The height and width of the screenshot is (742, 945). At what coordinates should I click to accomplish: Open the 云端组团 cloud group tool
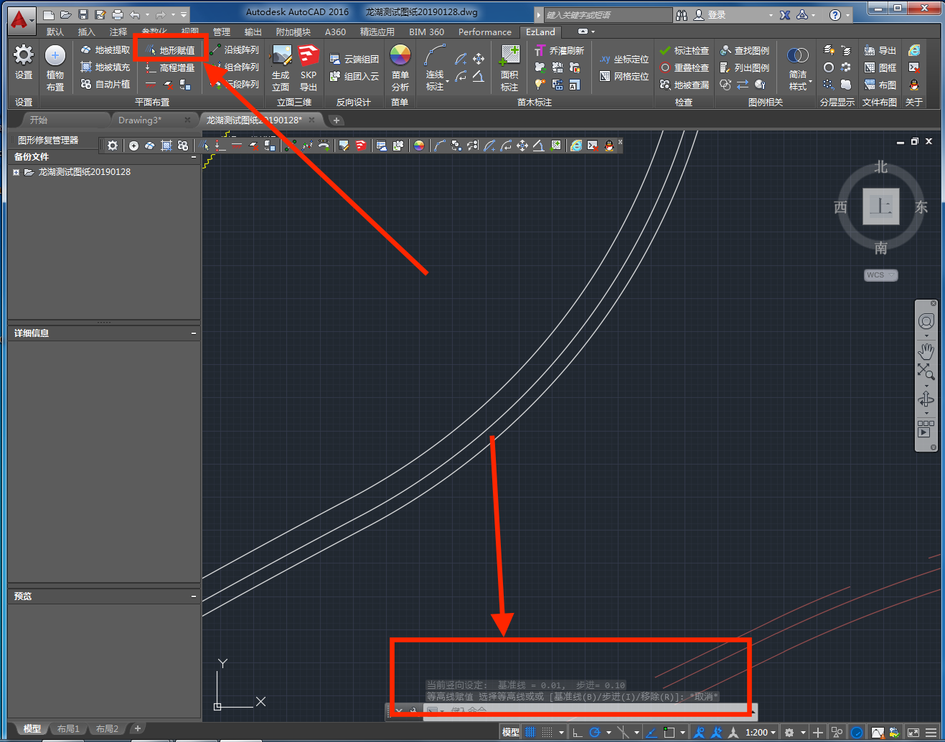pos(354,60)
